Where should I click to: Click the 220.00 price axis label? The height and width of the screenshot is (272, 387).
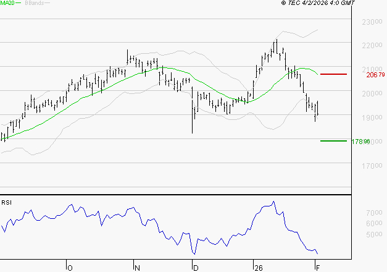(x=372, y=46)
